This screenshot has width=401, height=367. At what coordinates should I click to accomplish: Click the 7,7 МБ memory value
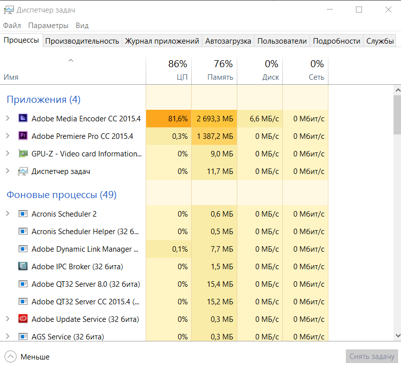[222, 249]
